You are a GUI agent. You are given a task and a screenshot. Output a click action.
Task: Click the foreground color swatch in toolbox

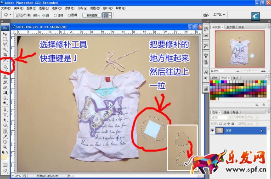tap(4, 157)
